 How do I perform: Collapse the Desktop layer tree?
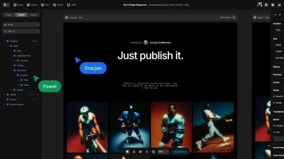[4, 41]
